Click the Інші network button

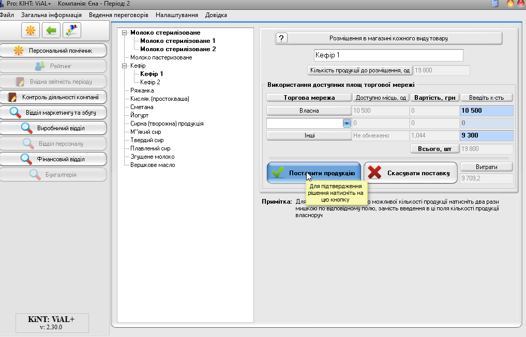(x=309, y=135)
